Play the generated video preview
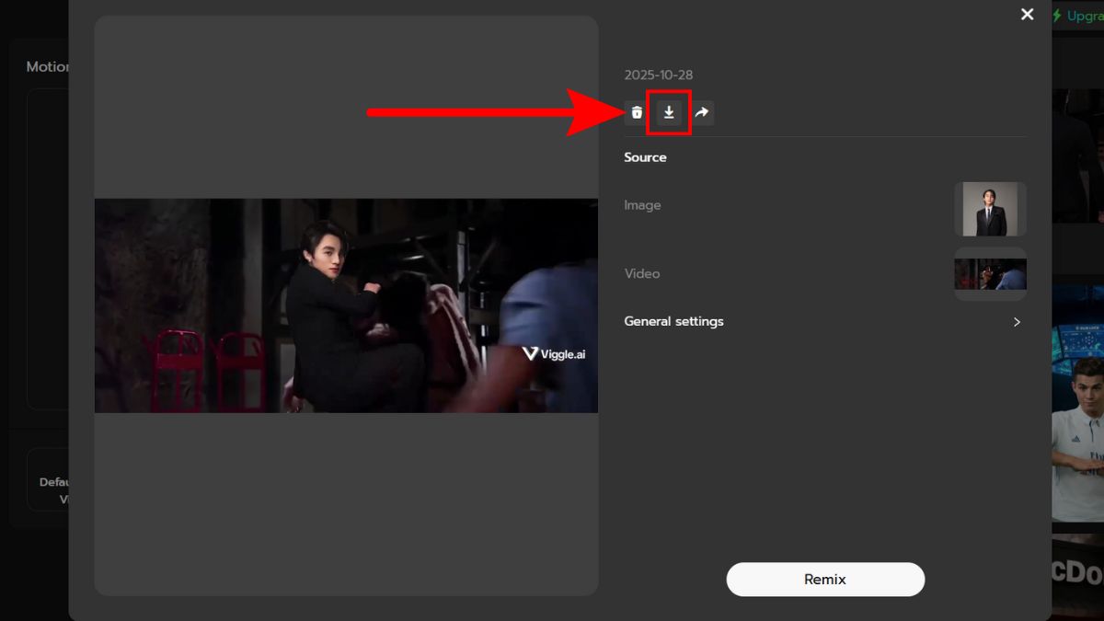1104x621 pixels. (x=346, y=305)
